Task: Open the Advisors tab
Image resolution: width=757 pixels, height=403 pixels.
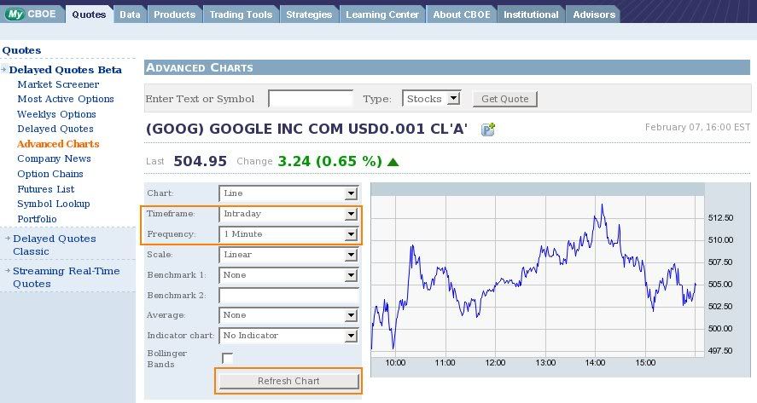Action: pos(594,14)
